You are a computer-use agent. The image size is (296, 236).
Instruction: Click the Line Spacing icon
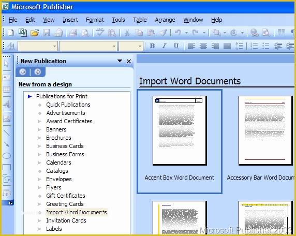pyautogui.click(x=239, y=46)
